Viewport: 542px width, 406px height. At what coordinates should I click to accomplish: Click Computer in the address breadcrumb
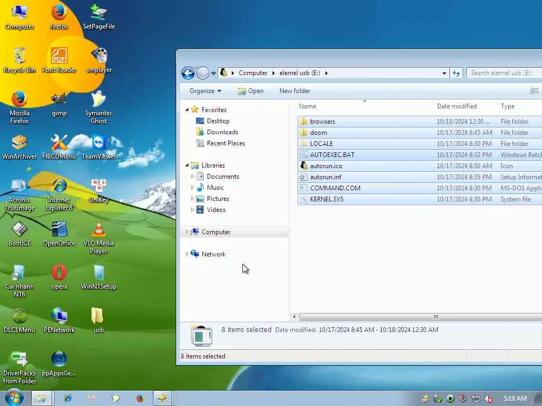coord(253,73)
